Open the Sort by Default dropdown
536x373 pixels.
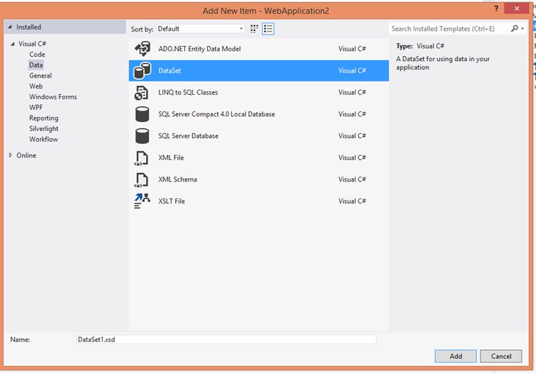200,29
